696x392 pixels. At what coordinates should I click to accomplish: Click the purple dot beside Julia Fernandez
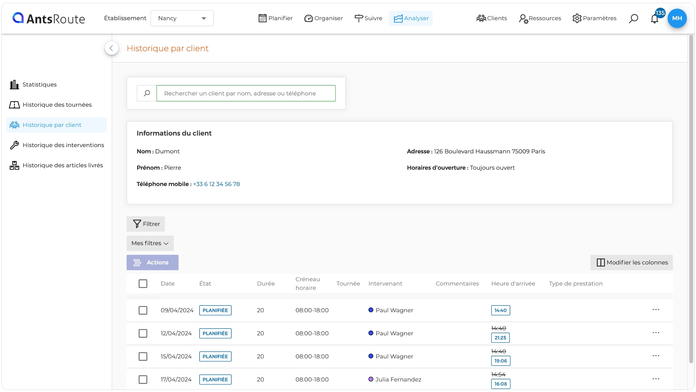tap(371, 379)
